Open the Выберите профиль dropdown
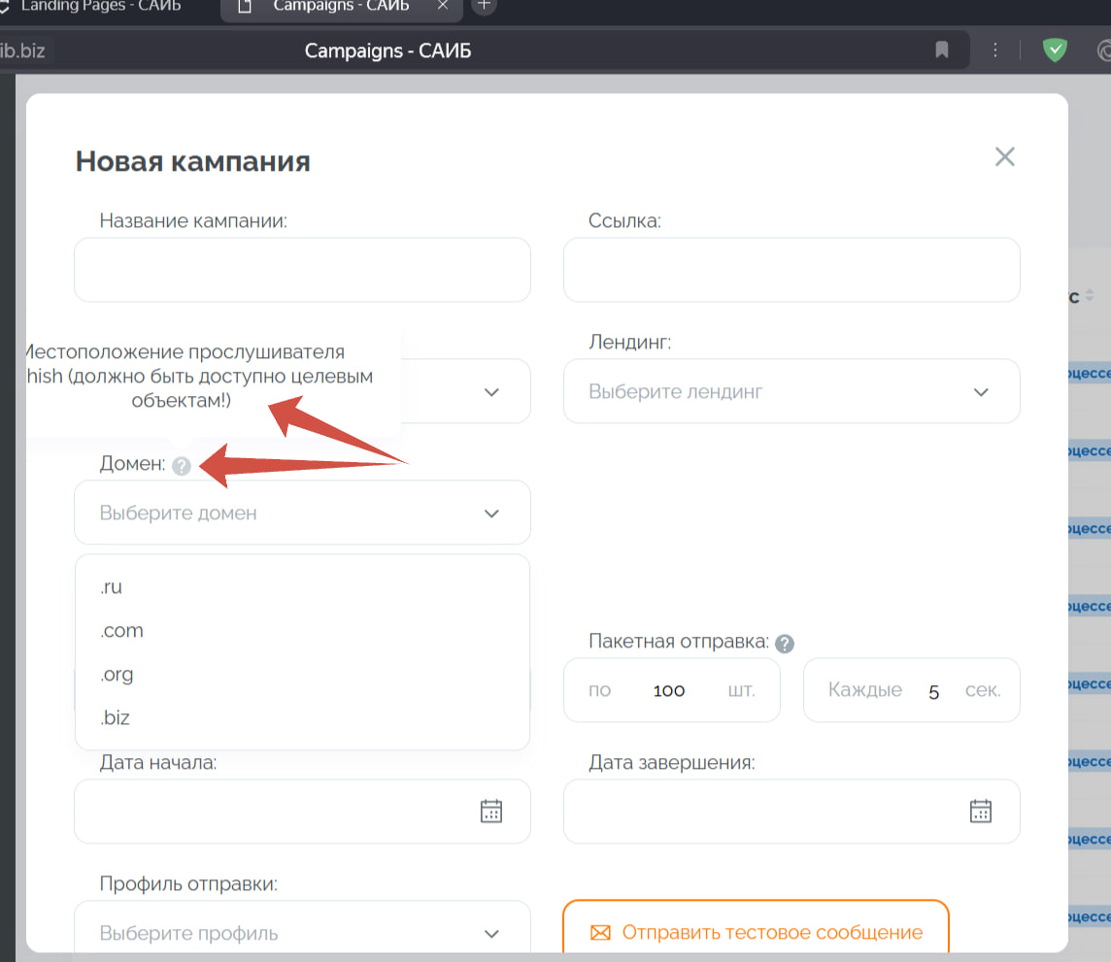Image resolution: width=1111 pixels, height=962 pixels. click(302, 933)
